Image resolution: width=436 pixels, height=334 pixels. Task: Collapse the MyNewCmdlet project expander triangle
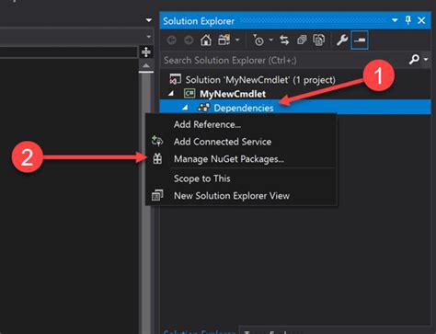click(x=171, y=93)
